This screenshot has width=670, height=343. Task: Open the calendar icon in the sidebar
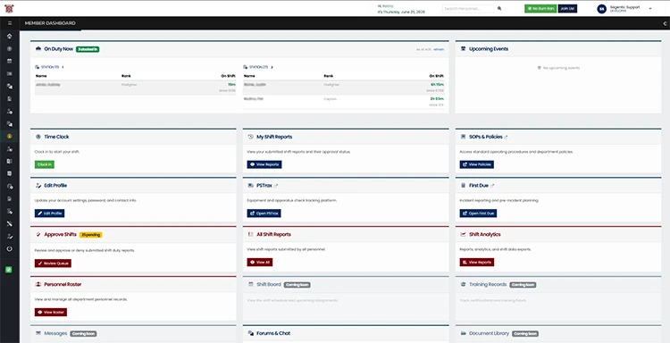(10, 61)
